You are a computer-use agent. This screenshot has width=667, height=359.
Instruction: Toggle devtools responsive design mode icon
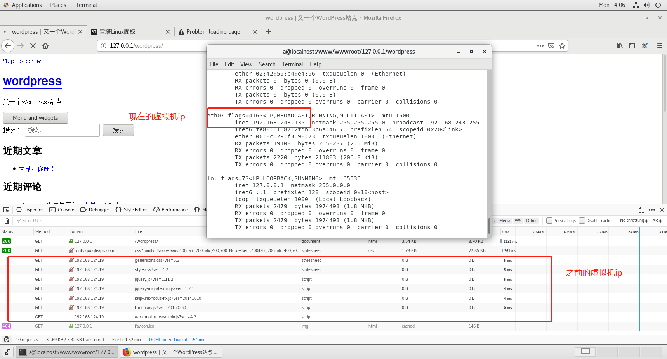coord(641,210)
